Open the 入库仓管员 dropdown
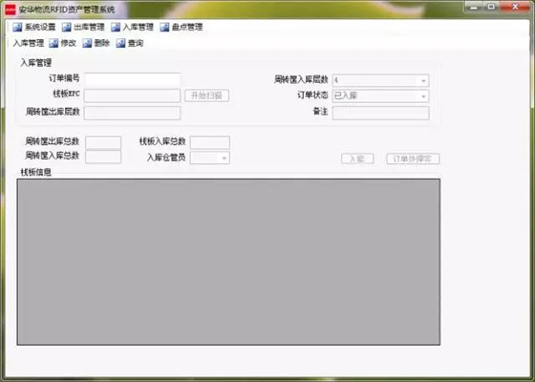The height and width of the screenshot is (382, 535). [224, 158]
